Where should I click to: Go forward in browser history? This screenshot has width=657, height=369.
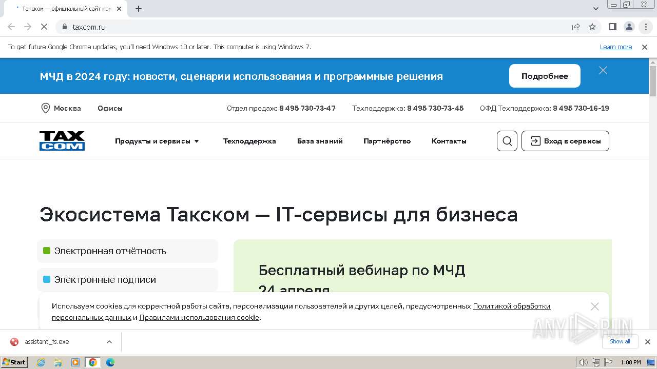coord(28,27)
